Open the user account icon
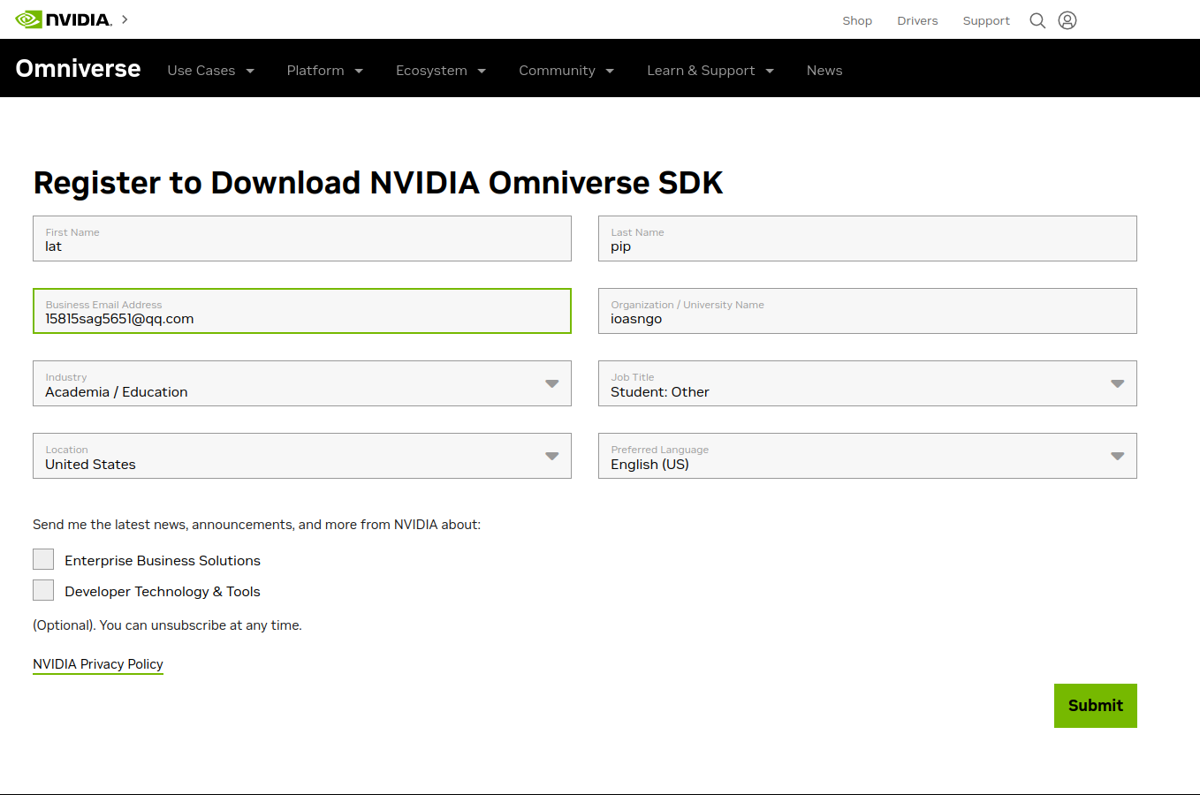 (x=1067, y=20)
